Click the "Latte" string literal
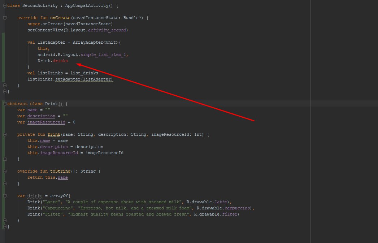Viewport: 378px width, 243px height. pyautogui.click(x=51, y=202)
